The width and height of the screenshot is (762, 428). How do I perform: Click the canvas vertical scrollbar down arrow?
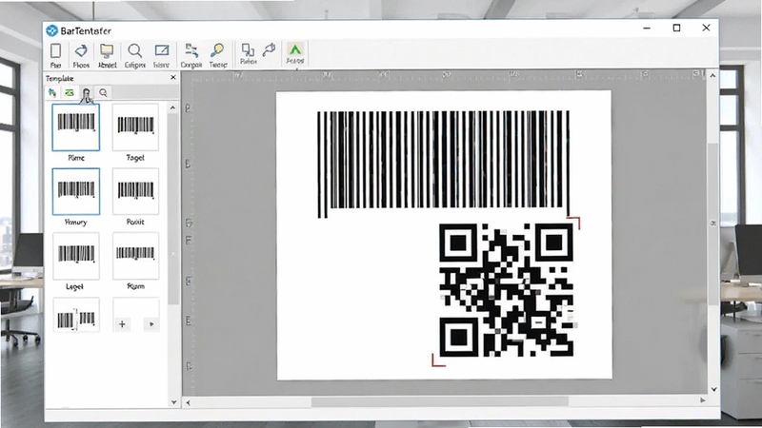pyautogui.click(x=713, y=389)
